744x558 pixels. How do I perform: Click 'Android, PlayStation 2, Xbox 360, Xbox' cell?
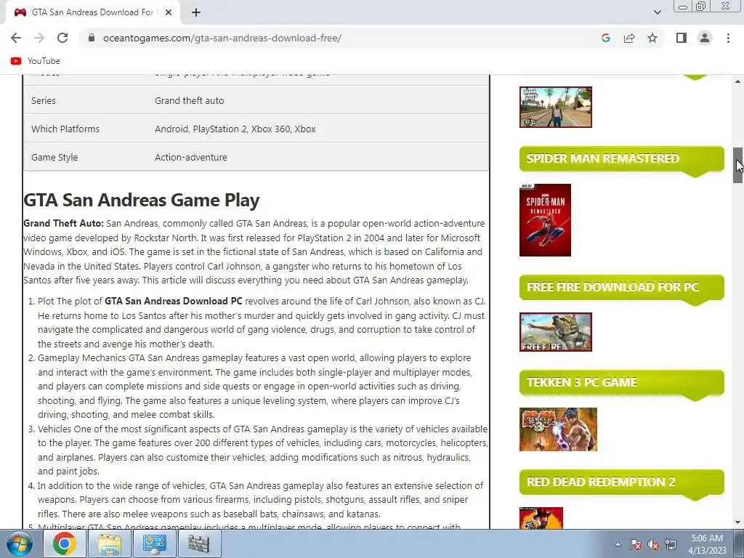[235, 129]
